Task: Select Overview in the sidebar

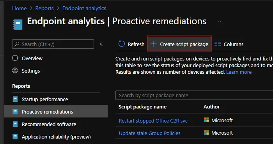Action: 32,58
